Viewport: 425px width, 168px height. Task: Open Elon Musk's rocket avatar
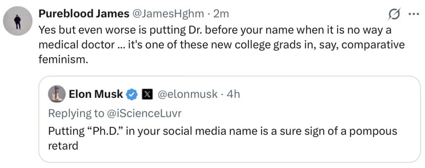point(56,94)
